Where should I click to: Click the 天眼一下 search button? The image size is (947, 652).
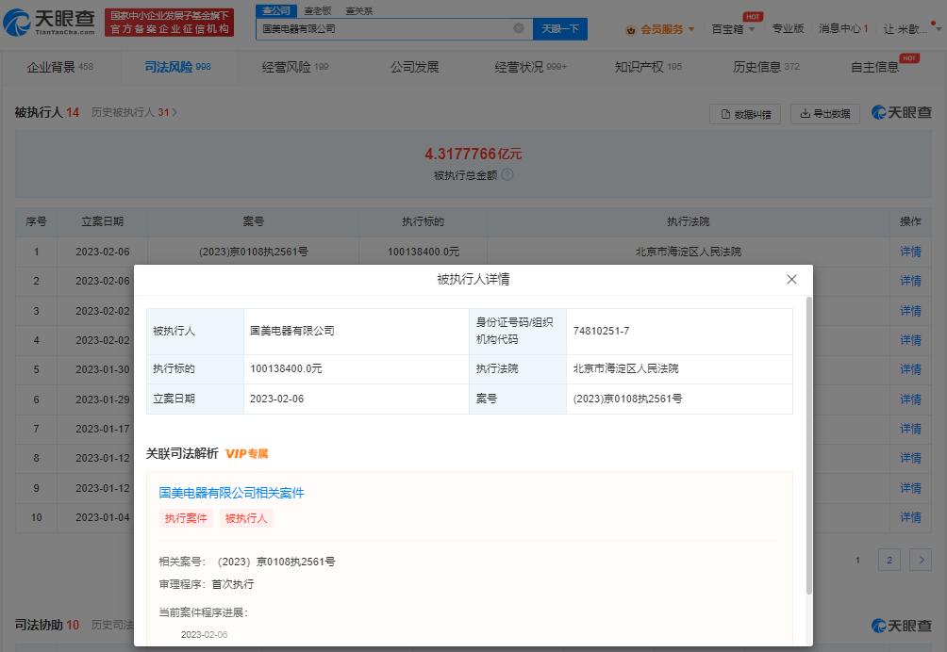(560, 28)
